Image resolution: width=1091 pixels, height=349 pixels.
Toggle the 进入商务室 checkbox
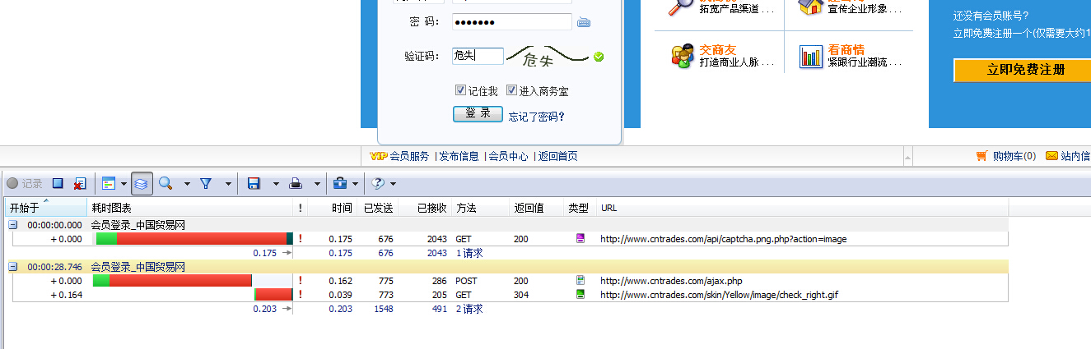511,90
